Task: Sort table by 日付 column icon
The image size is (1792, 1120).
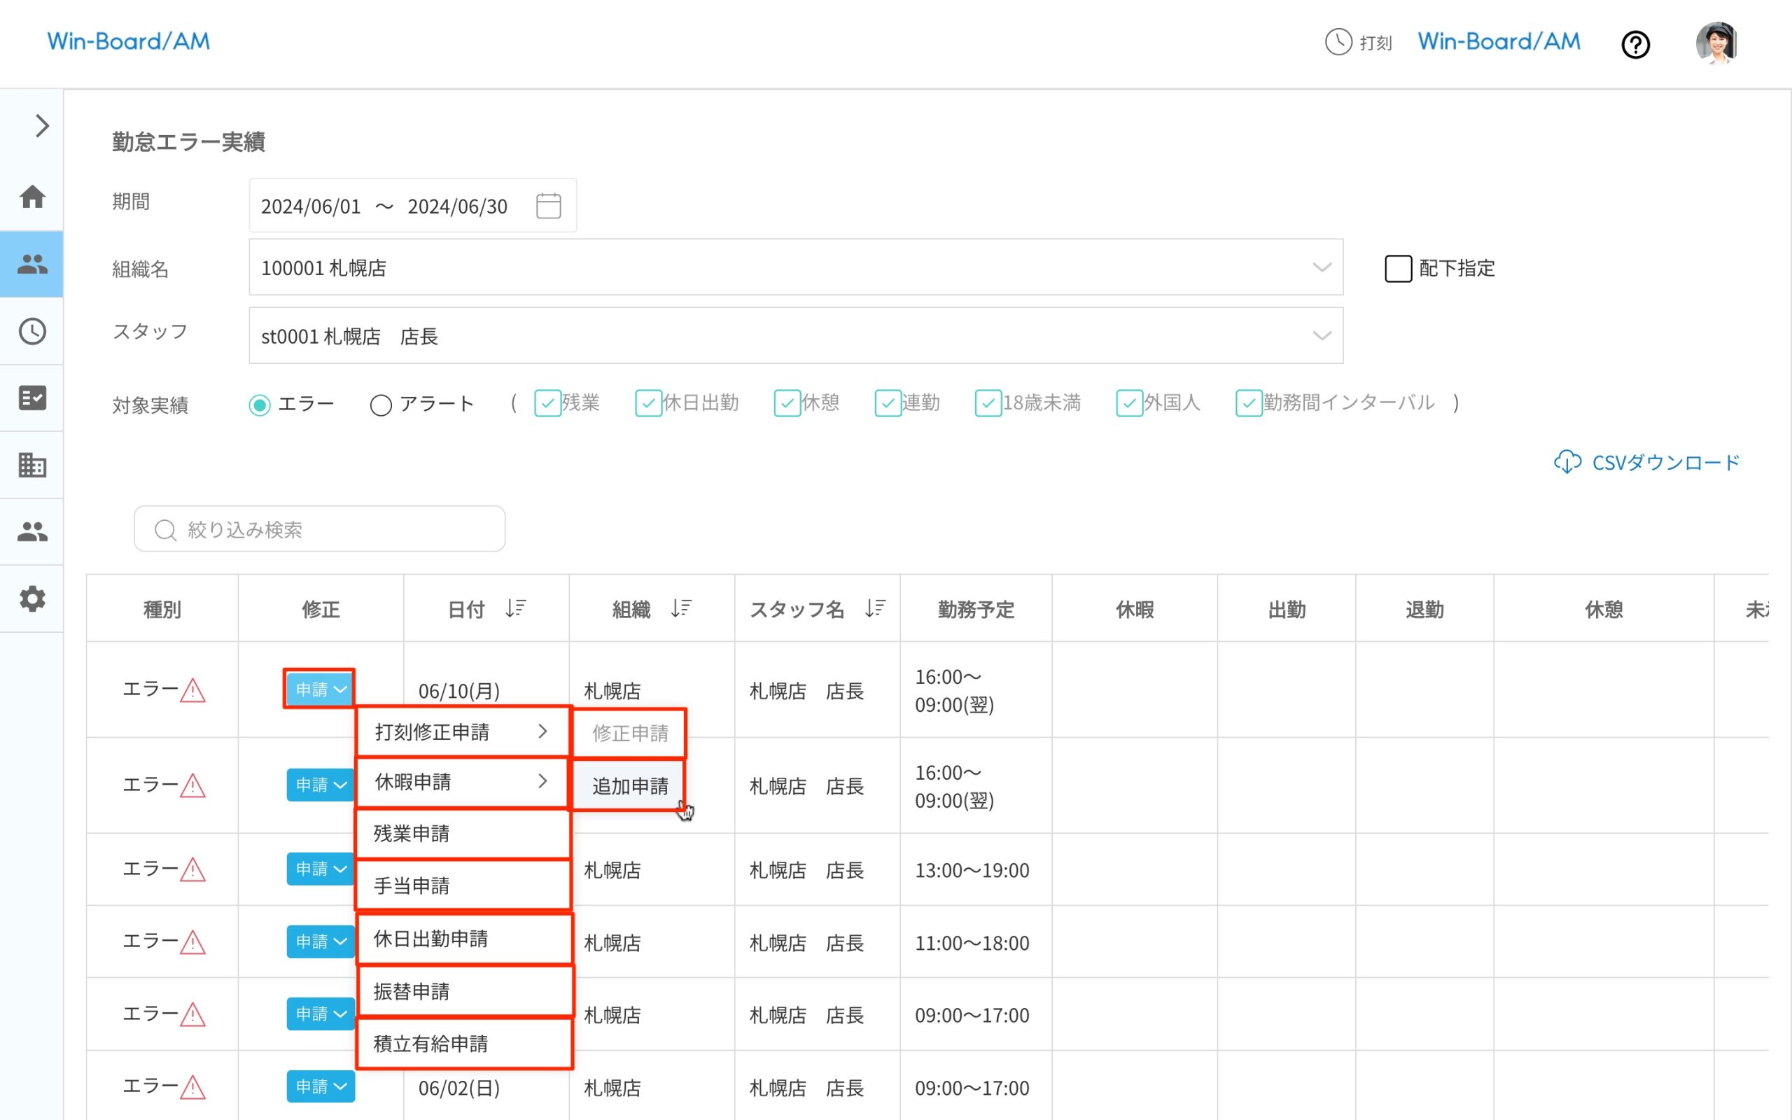Action: (x=515, y=608)
